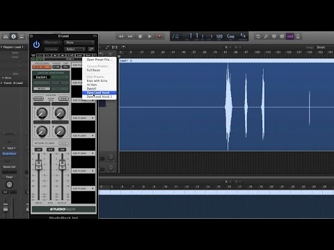The height and width of the screenshot is (250, 334).
Task: Click the Library icon in control bar
Action: (6, 36)
